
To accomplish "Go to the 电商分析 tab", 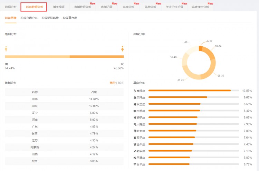I will (x=128, y=7).
